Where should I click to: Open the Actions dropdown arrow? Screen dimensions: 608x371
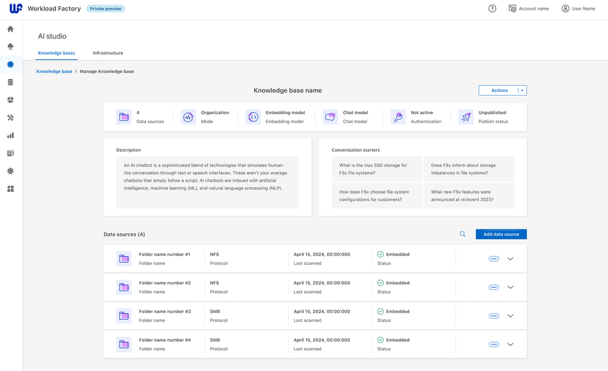[x=522, y=90]
